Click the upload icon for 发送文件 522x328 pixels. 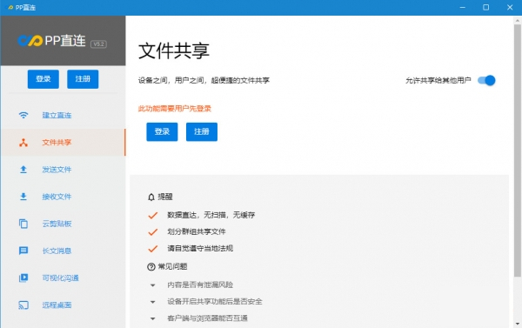[x=23, y=170]
